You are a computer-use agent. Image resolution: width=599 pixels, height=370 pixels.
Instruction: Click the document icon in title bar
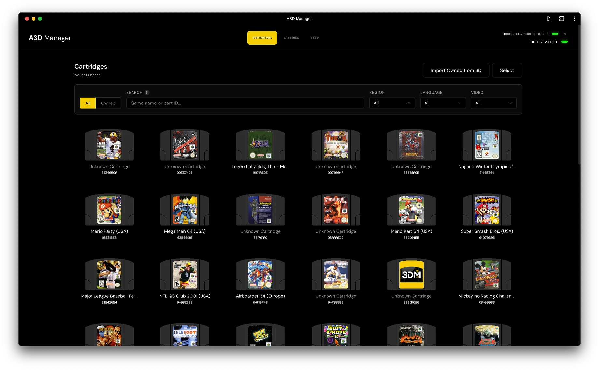click(549, 19)
